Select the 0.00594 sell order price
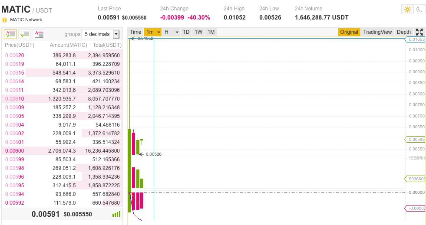This screenshot has width=426, height=225. coord(15,194)
